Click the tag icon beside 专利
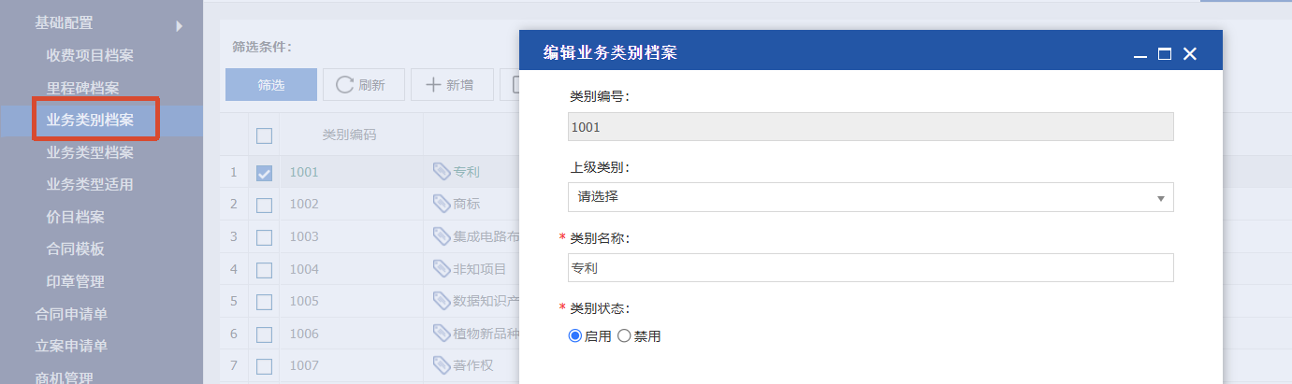This screenshot has width=1292, height=384. tap(442, 172)
